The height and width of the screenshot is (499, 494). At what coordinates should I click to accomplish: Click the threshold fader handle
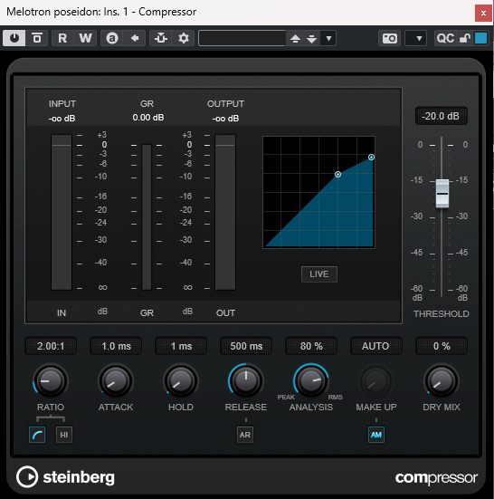pos(442,194)
